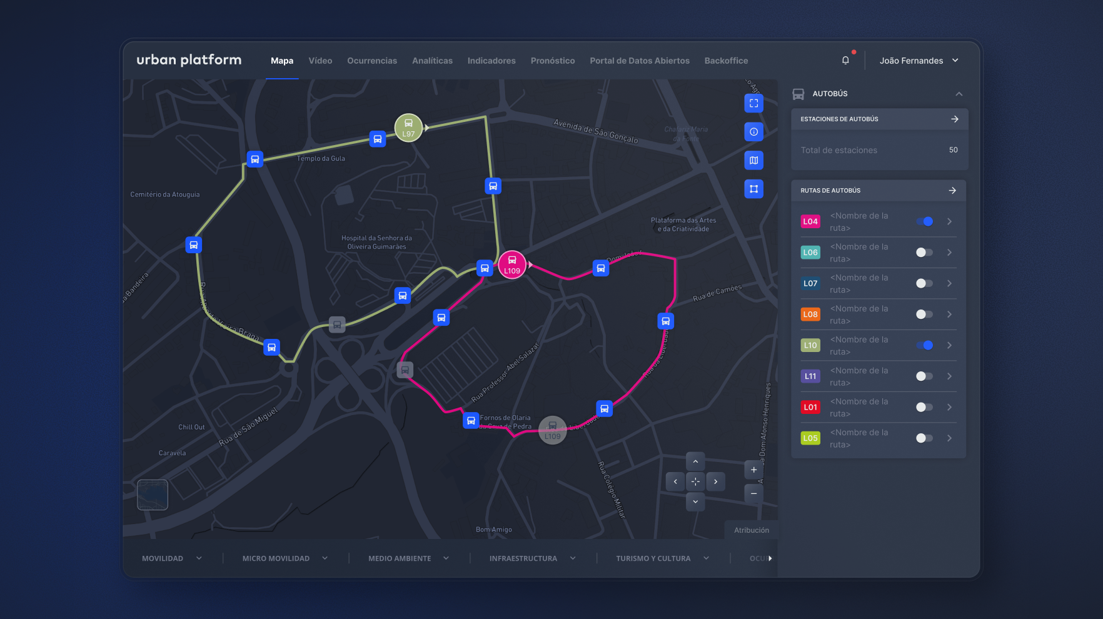Switch to the Analíticas tab
The height and width of the screenshot is (619, 1103).
[432, 61]
